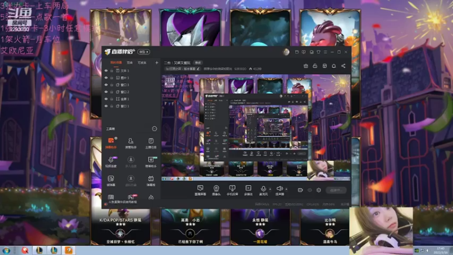
Task: Expand the speaker options arrow
Action: 287,189
